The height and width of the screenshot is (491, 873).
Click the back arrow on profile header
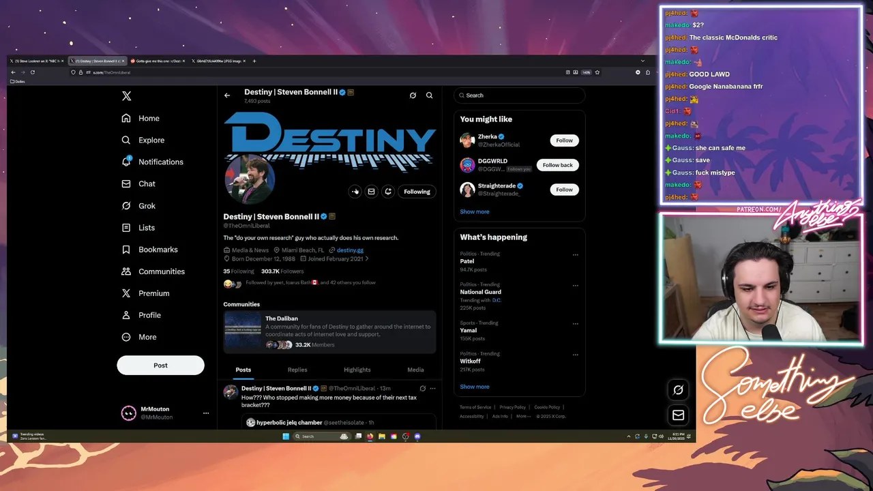point(227,95)
